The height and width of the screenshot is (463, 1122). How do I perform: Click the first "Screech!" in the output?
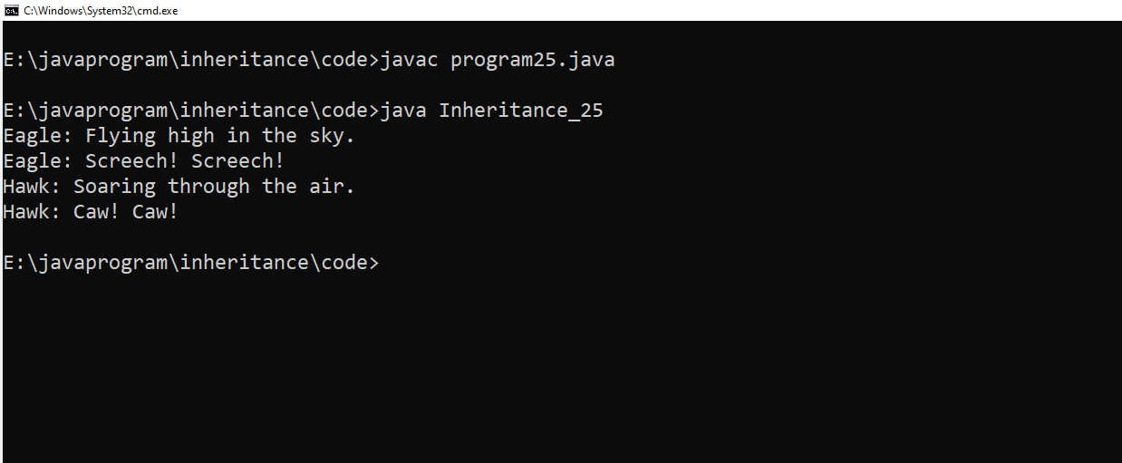(132, 161)
